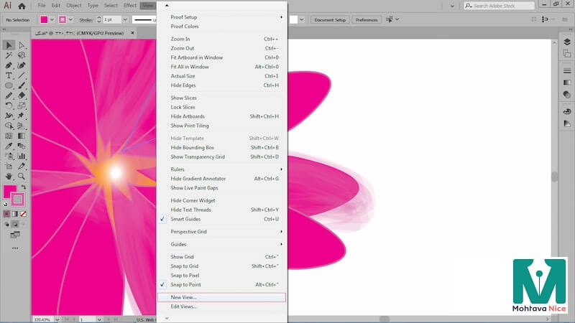Open the Layers panel icon
575x323 pixels.
(566, 42)
